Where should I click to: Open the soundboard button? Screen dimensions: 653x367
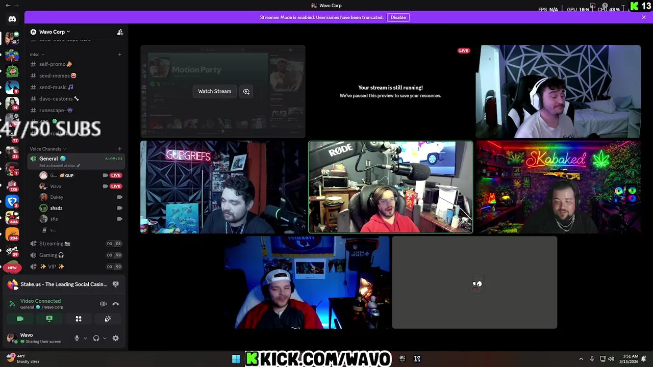click(x=108, y=319)
